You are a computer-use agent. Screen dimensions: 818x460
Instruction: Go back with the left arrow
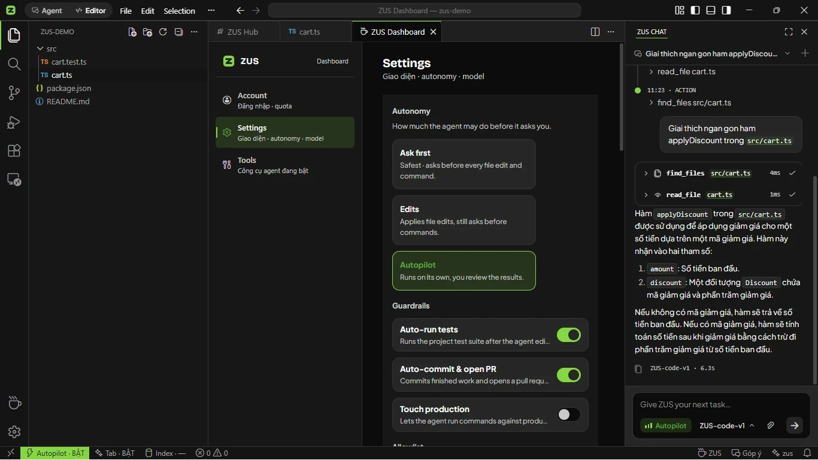coord(240,10)
